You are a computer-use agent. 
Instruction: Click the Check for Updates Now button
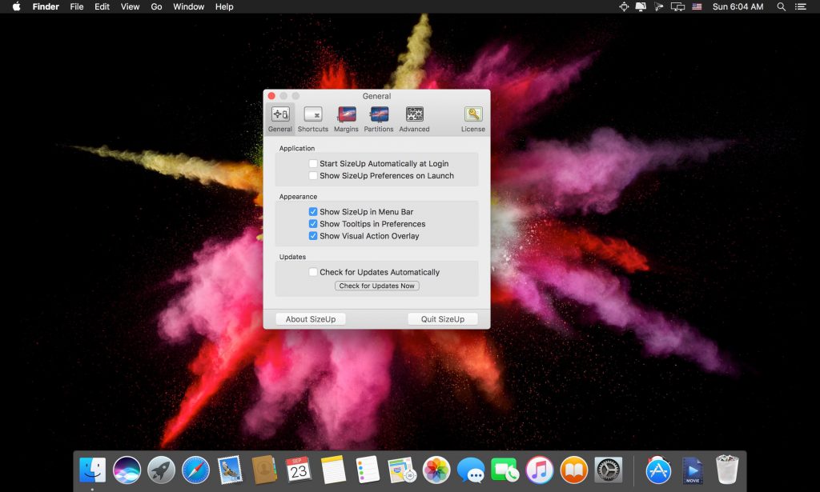(x=376, y=286)
